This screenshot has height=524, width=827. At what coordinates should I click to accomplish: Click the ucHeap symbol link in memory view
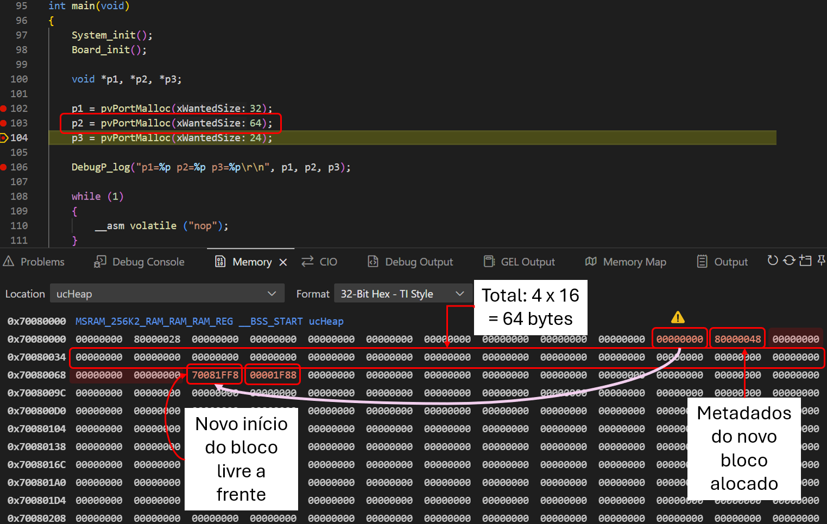click(x=326, y=322)
